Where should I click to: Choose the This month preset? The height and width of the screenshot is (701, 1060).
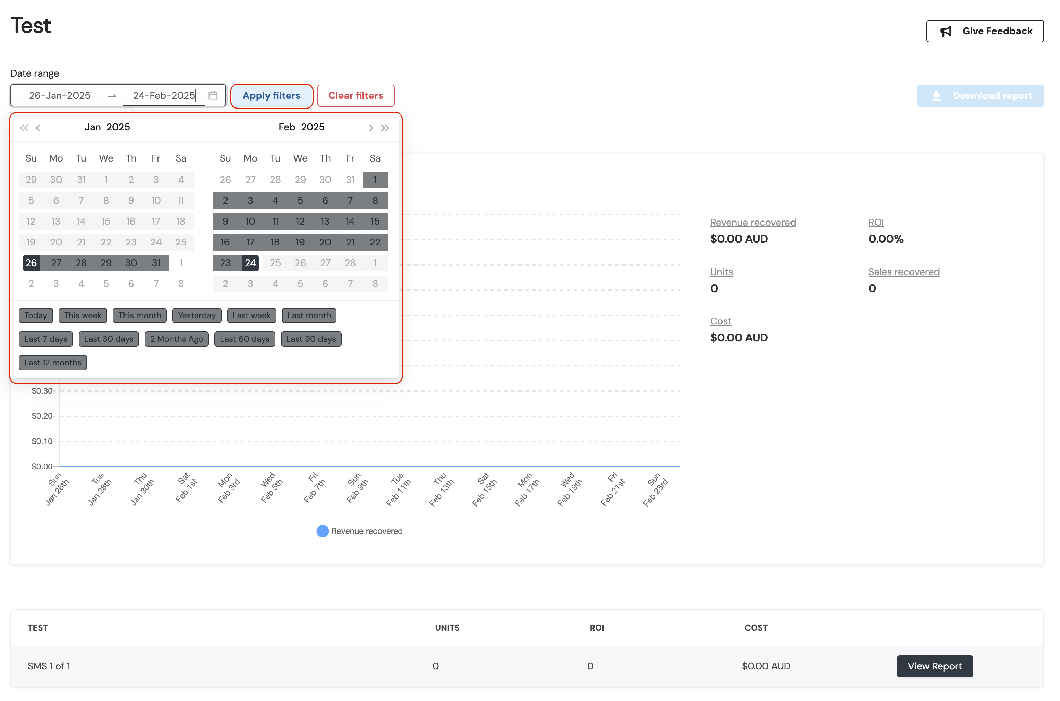(x=139, y=315)
